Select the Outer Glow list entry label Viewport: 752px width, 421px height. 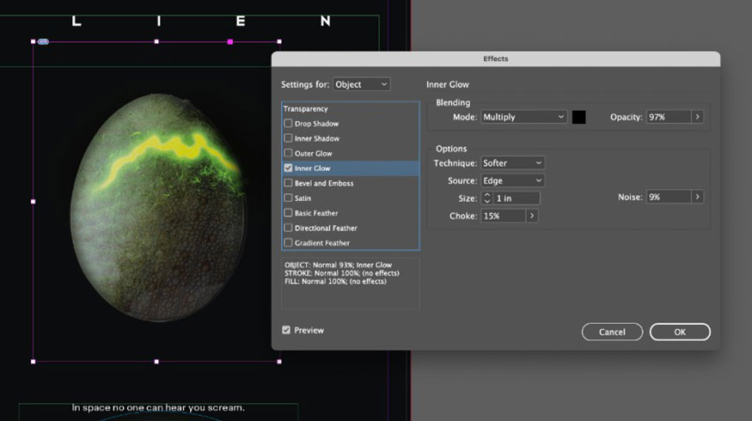[313, 154]
